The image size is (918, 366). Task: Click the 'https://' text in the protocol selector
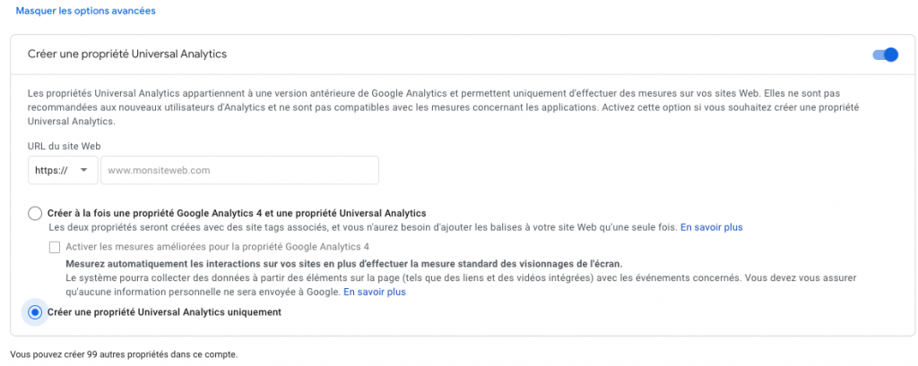(x=52, y=170)
